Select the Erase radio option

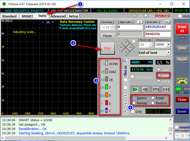(x=153, y=98)
